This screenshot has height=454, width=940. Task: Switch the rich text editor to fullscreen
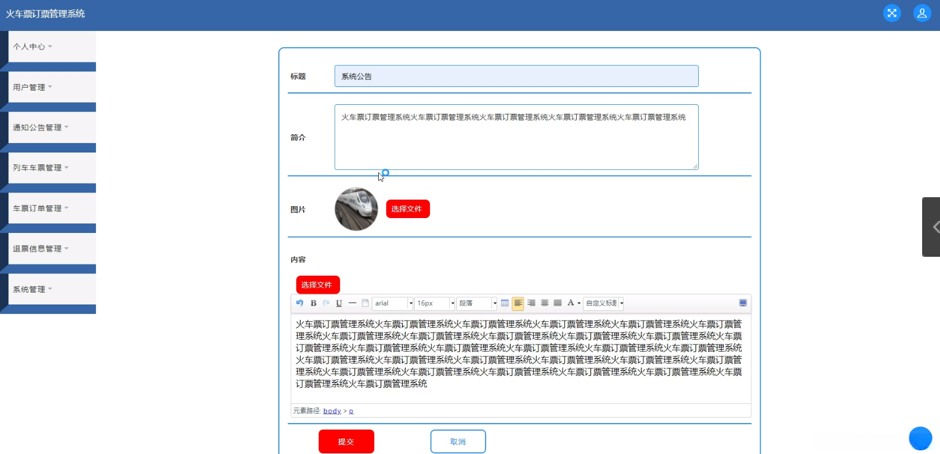click(x=743, y=303)
